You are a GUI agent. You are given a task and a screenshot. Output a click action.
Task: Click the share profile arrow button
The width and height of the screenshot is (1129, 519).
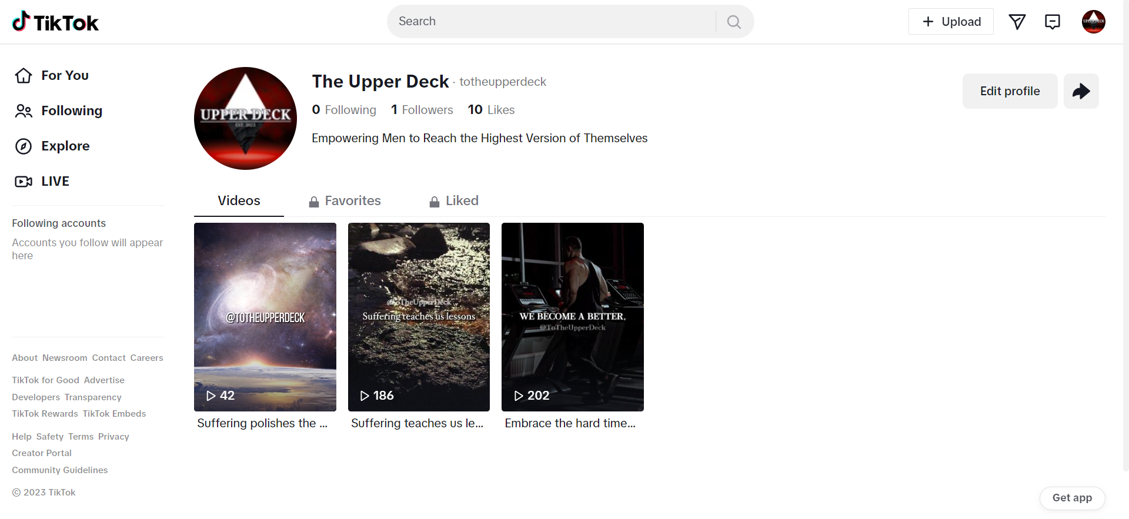[x=1081, y=91]
